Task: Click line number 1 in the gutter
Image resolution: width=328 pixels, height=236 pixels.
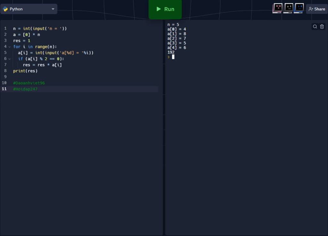Action: (5, 28)
